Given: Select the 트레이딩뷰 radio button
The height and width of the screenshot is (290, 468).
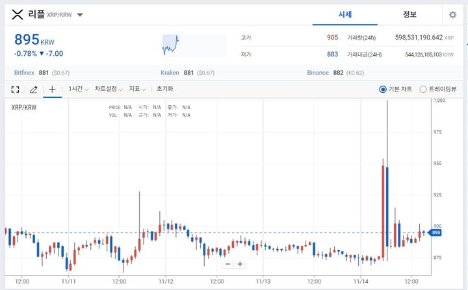Looking at the screenshot, I should tap(423, 89).
